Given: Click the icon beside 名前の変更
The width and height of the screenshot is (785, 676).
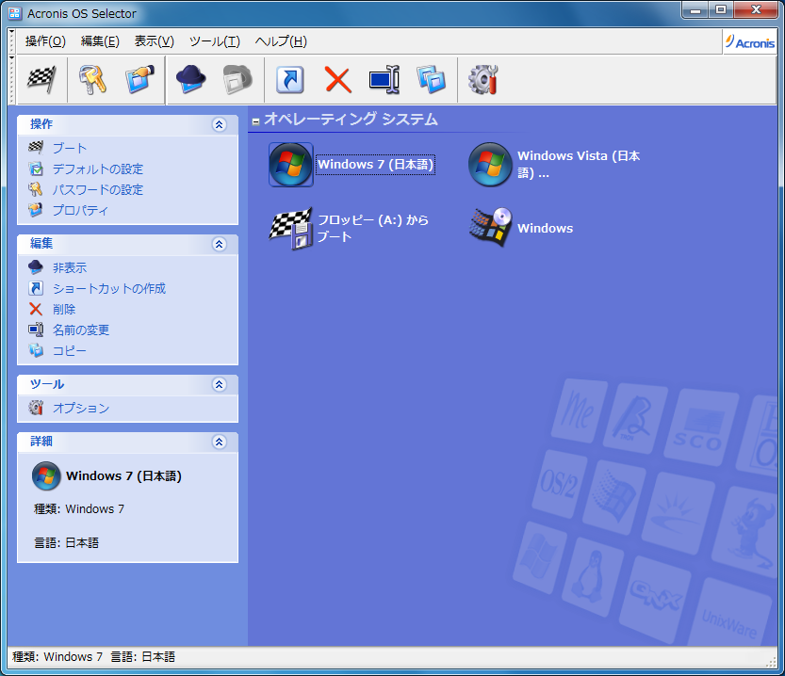Looking at the screenshot, I should point(36,330).
